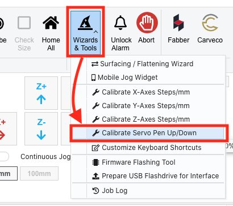Select the 100mm jog distance button

tap(39, 173)
